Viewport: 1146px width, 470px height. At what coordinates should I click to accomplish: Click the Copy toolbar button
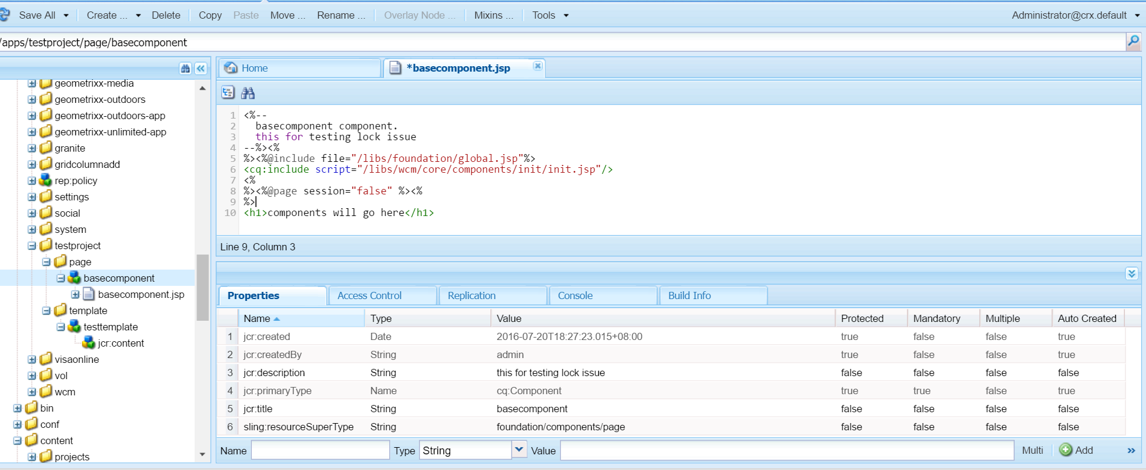[x=210, y=15]
